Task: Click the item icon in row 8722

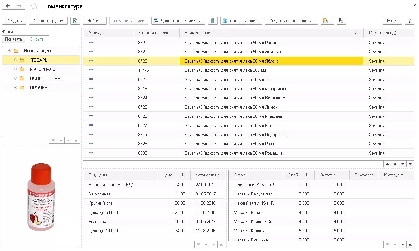Action: (x=91, y=61)
